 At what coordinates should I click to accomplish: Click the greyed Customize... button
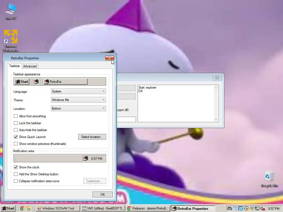click(95, 181)
